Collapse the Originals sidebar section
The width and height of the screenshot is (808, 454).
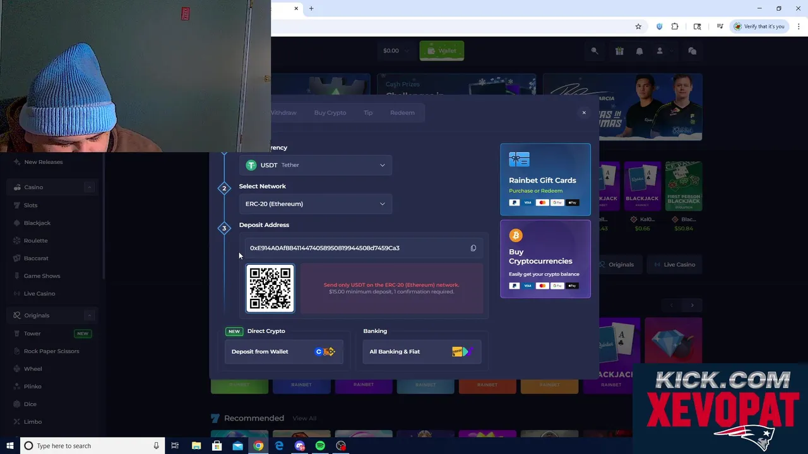point(90,315)
